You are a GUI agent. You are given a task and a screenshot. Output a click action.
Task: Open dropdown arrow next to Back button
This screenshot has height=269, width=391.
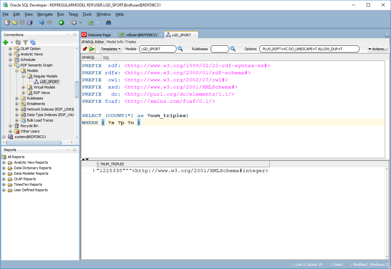click(68, 23)
